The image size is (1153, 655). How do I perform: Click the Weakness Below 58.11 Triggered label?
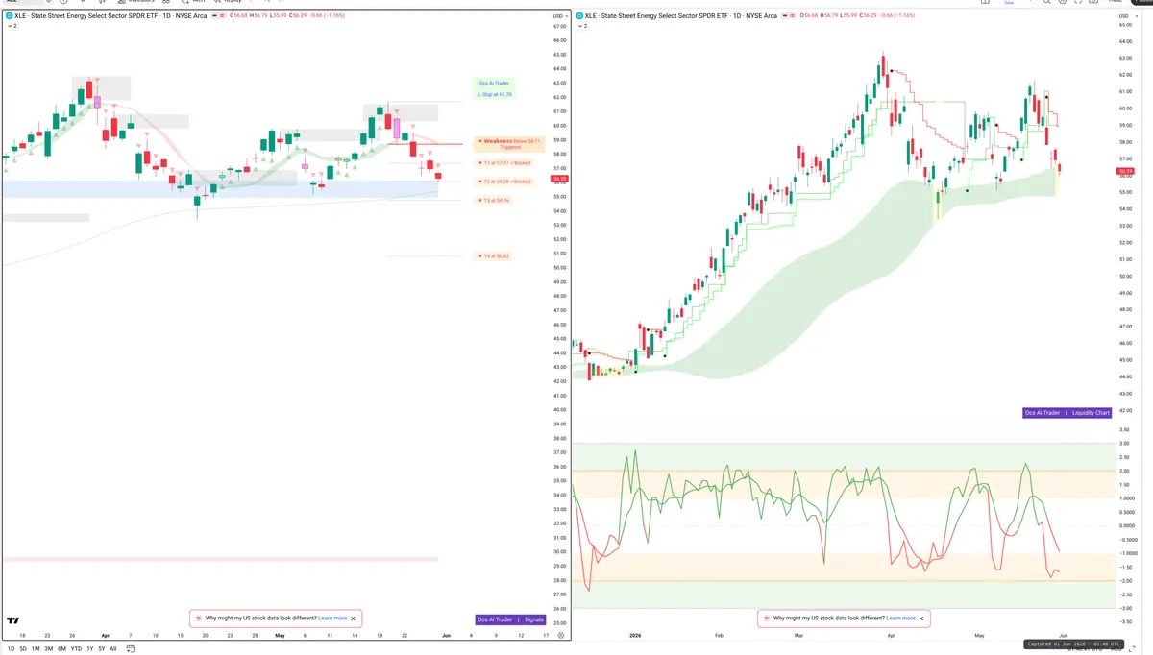tap(509, 144)
